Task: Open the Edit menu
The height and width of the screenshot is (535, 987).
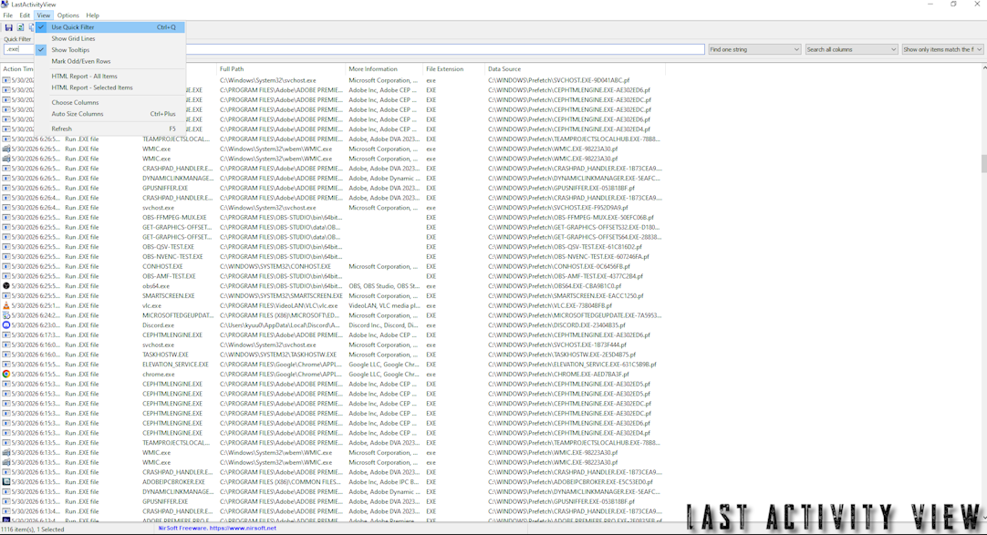Action: (x=25, y=15)
